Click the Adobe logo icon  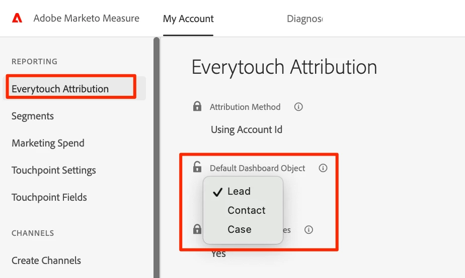[17, 18]
